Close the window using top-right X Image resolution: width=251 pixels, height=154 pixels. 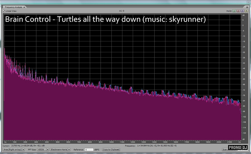(248, 2)
